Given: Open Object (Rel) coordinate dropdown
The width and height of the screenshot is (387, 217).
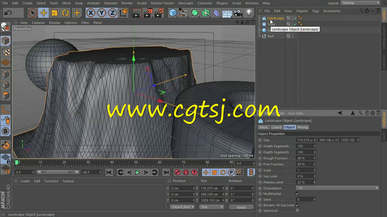Looking at the screenshot, I should [182, 207].
